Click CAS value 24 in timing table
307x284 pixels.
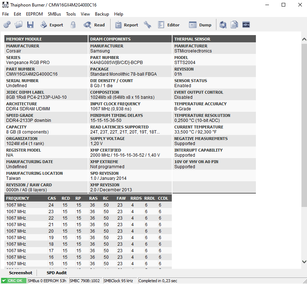51,205
